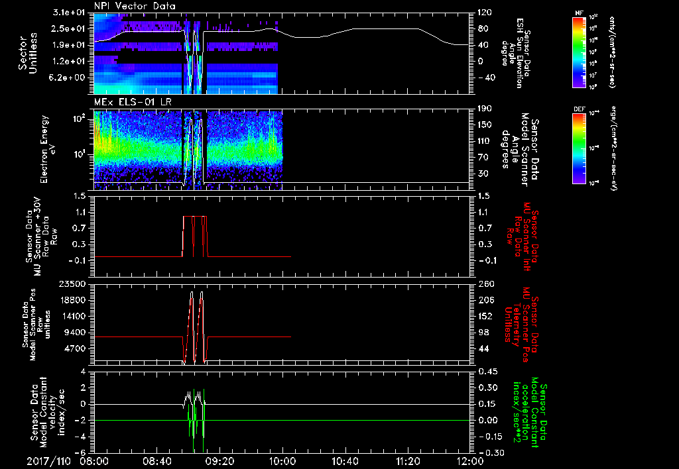
Task: Click the red "MU Scanner Pos Telemetry" axis title
Action: click(x=521, y=325)
